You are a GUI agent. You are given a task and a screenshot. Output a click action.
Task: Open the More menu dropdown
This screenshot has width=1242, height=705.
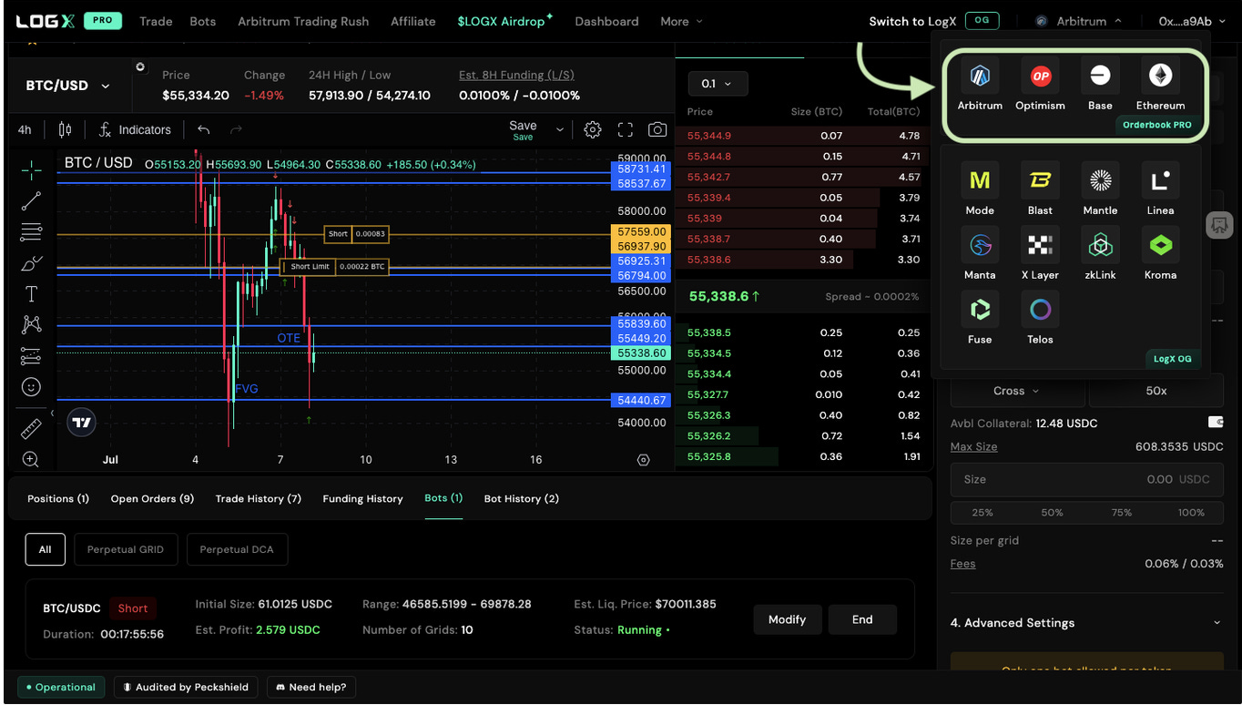coord(681,21)
